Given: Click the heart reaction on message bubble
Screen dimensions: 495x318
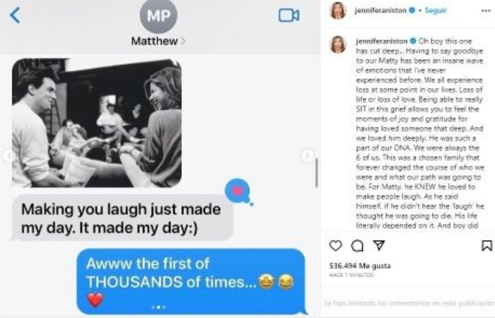Looking at the screenshot, I should [x=238, y=191].
